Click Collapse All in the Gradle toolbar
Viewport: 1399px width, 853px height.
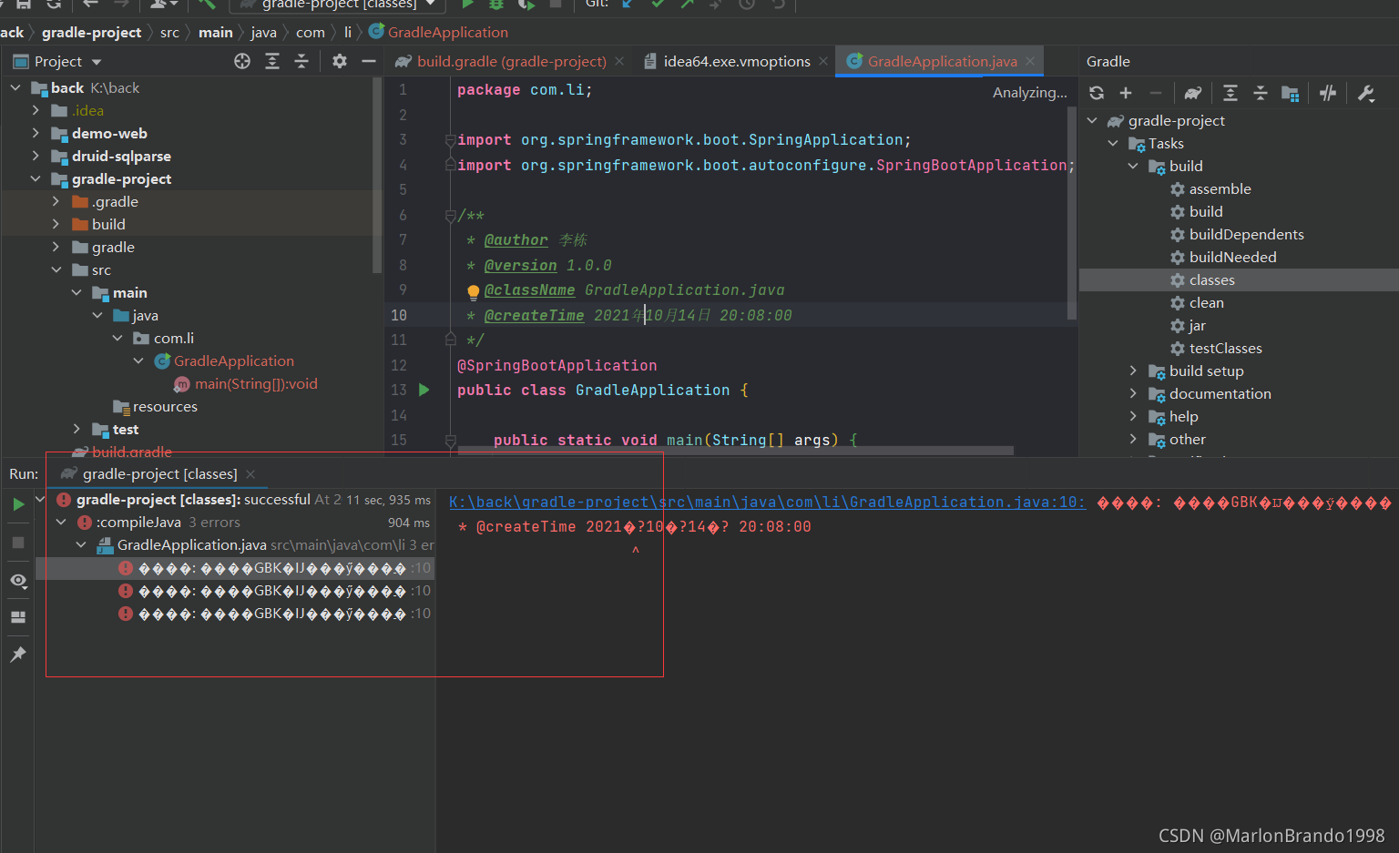pyautogui.click(x=1261, y=93)
